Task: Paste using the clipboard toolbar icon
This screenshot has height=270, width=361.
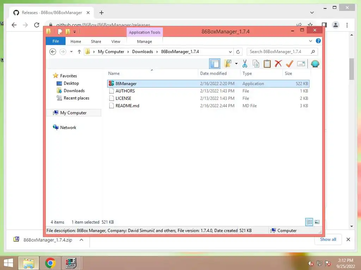Action: point(267,64)
